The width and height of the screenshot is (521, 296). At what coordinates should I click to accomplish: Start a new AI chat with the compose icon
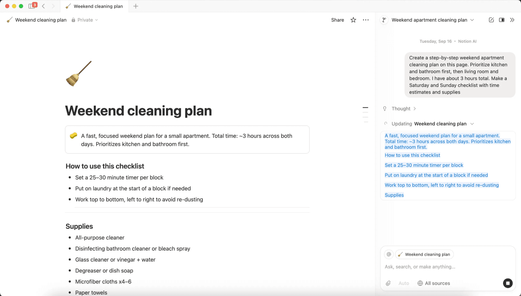coord(491,20)
